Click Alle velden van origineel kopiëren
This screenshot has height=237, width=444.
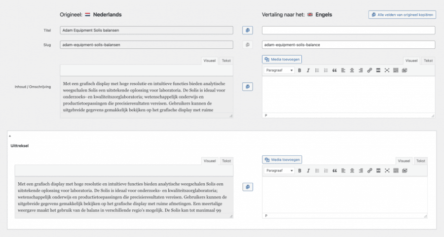[x=402, y=15]
